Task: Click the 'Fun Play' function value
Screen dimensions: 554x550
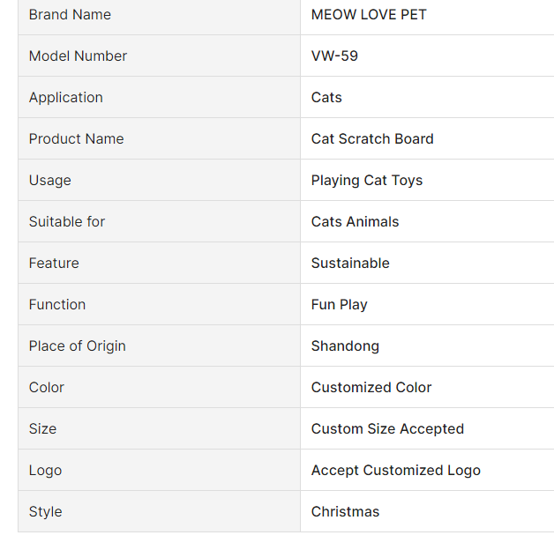Action: [x=339, y=304]
